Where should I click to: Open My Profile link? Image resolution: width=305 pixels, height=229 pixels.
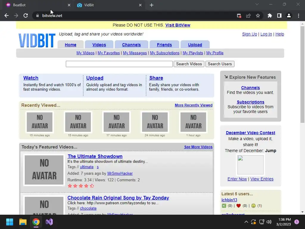coord(215,53)
